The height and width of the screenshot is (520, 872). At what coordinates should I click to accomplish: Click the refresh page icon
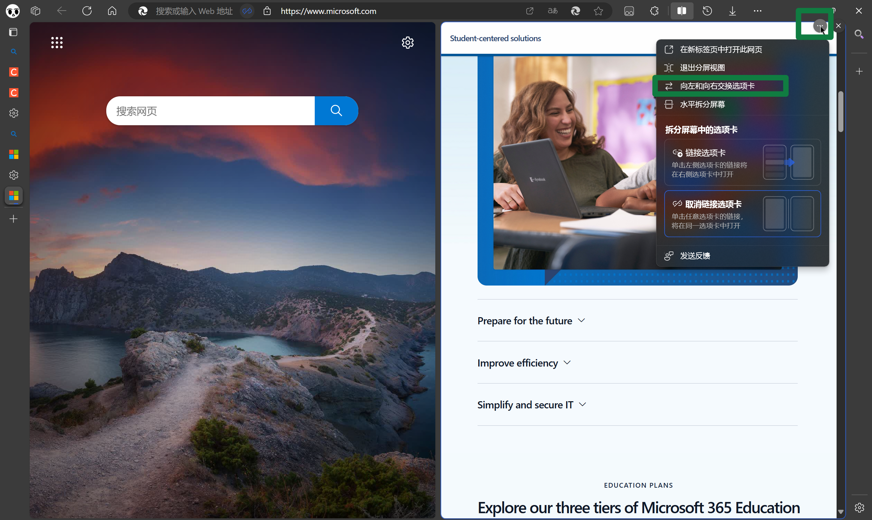[87, 11]
